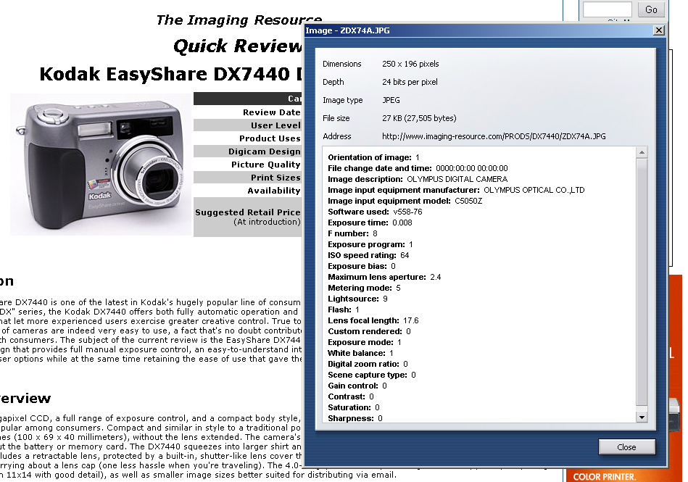Select the 'Orientation of image' row

374,157
